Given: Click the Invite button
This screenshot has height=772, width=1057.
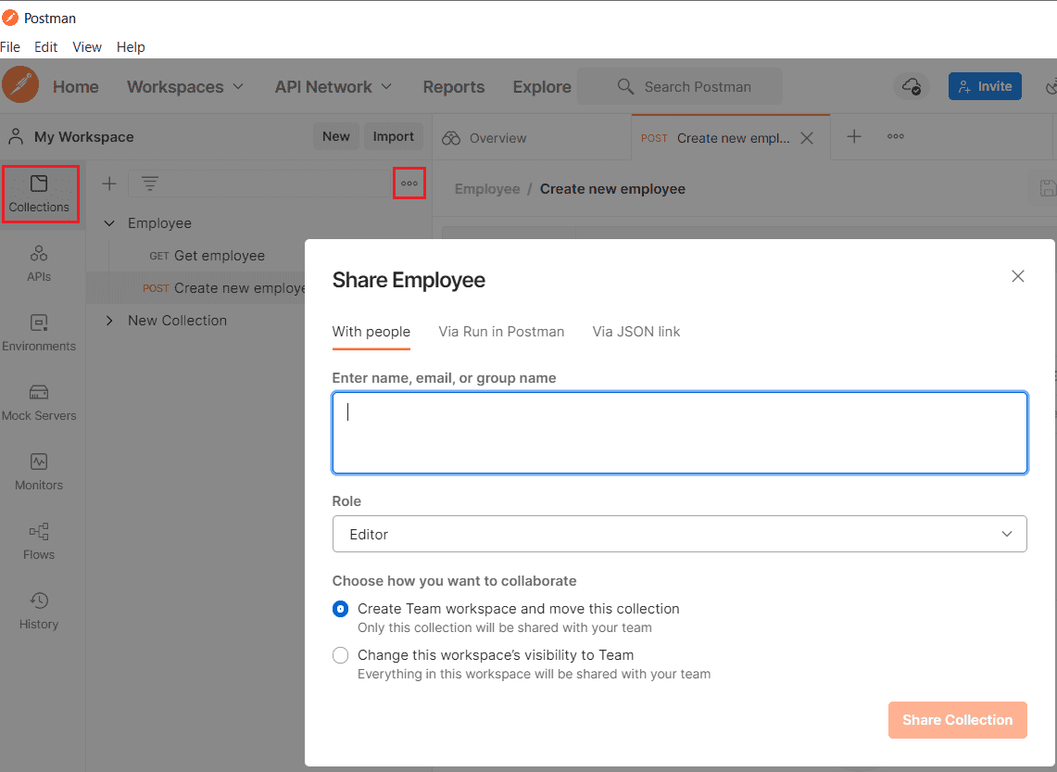Looking at the screenshot, I should click(985, 86).
